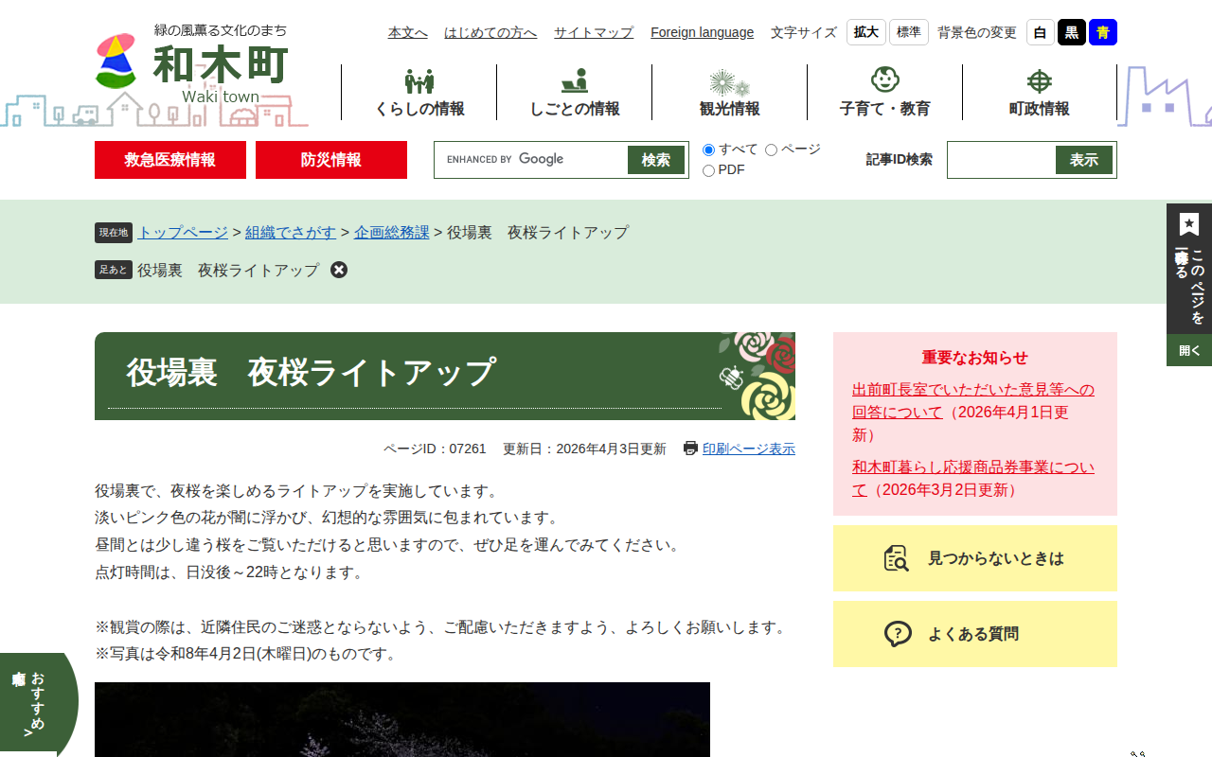Open 防災情報 disaster prevention info
1212x757 pixels.
[x=331, y=160]
